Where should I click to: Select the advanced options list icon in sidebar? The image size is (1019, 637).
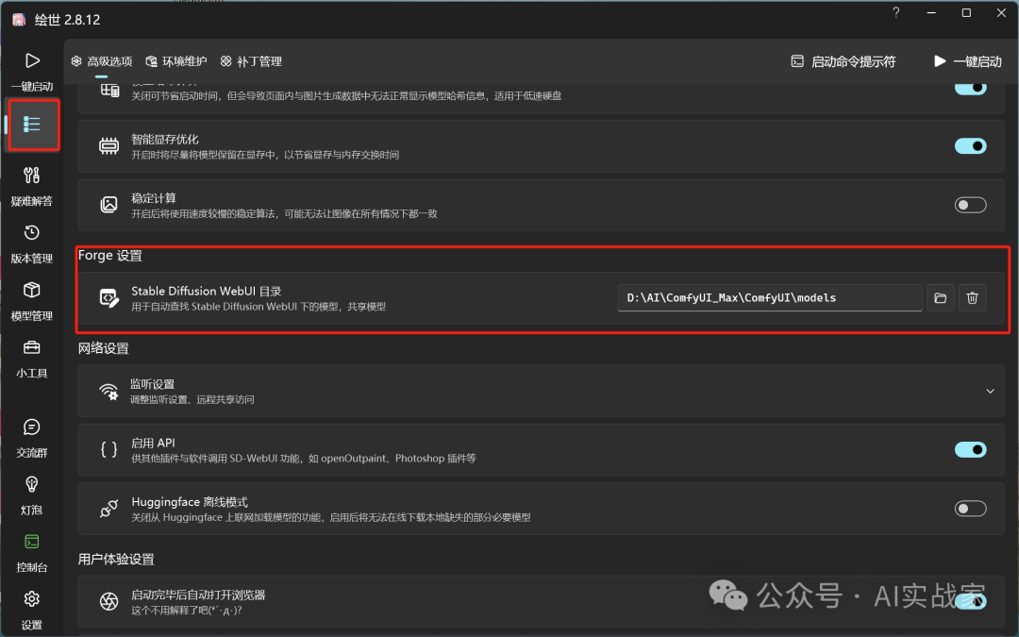tap(32, 124)
